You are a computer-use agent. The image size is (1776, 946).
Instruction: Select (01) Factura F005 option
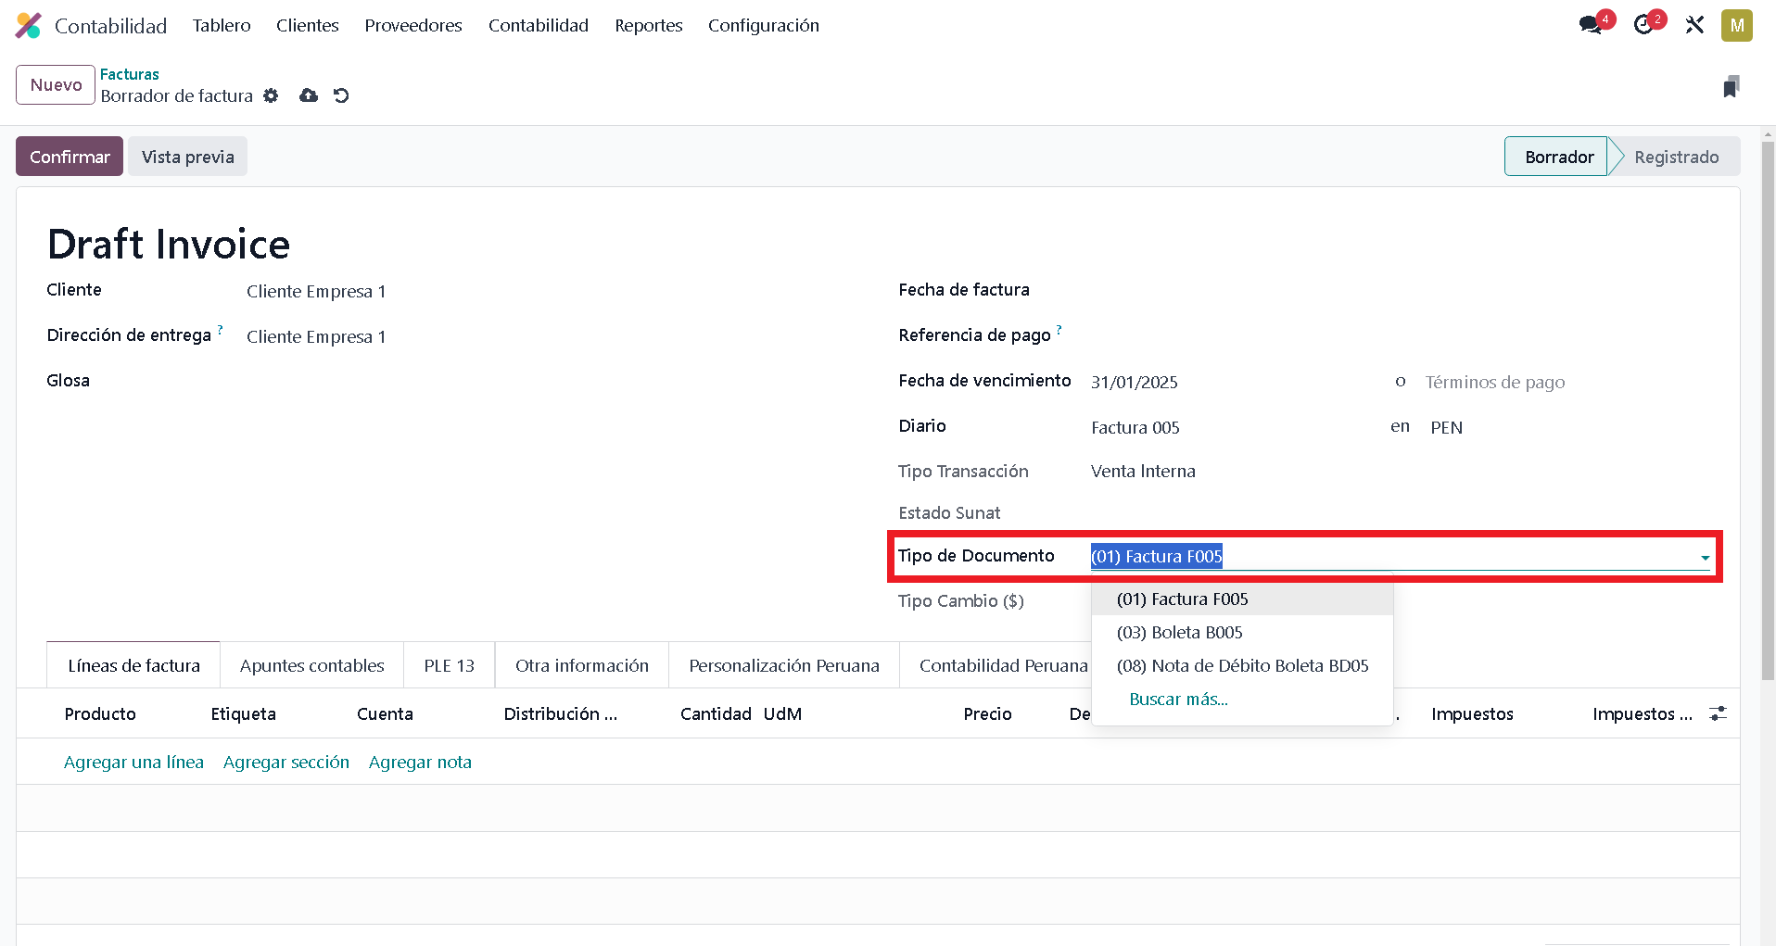(x=1242, y=599)
